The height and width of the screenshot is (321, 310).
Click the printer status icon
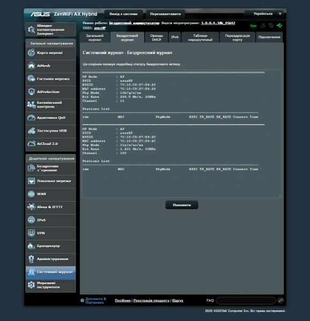[263, 25]
